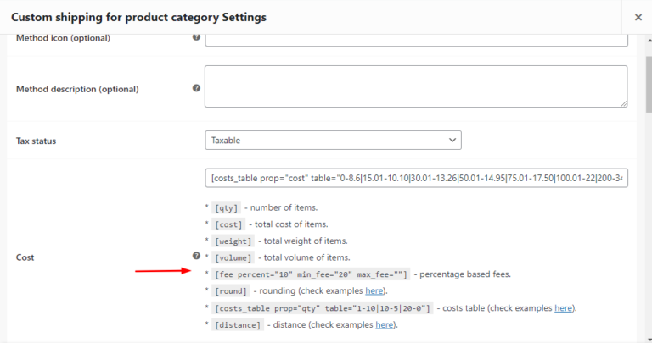Click the Cost formula input field
The height and width of the screenshot is (343, 652).
pyautogui.click(x=416, y=178)
